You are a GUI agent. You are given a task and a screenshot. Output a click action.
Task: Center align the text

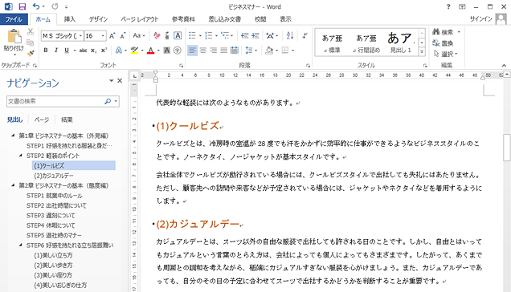tap(203, 51)
